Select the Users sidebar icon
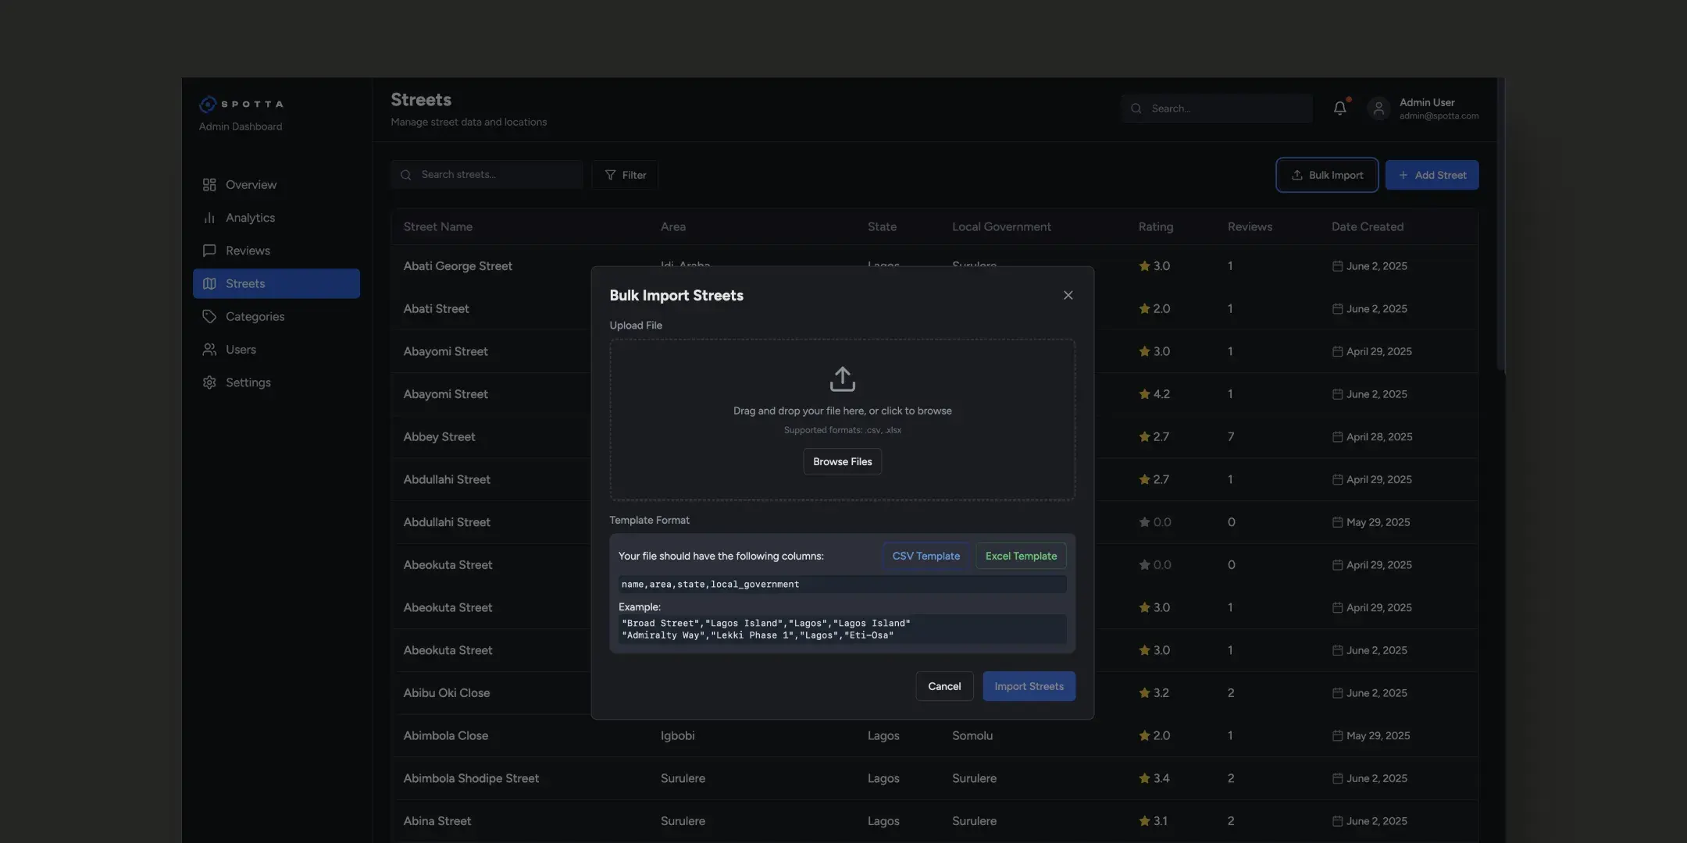This screenshot has width=1687, height=843. (209, 349)
